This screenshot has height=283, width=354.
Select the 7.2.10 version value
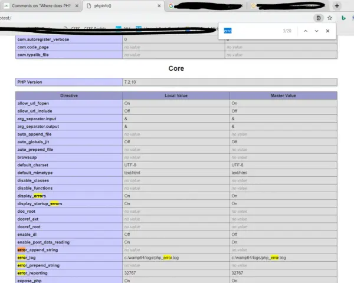click(x=130, y=82)
